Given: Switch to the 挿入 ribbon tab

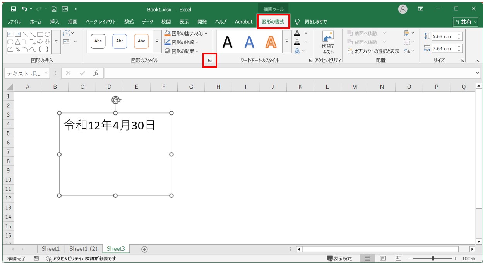Looking at the screenshot, I should [55, 22].
